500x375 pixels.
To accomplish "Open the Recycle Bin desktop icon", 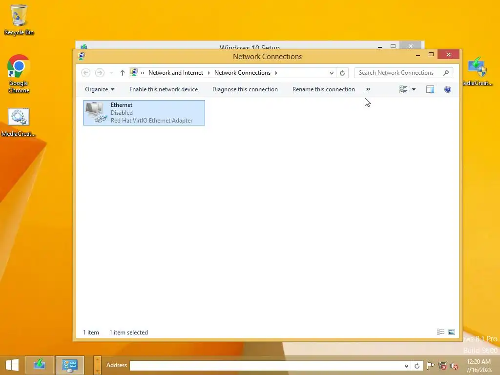I will (19, 20).
